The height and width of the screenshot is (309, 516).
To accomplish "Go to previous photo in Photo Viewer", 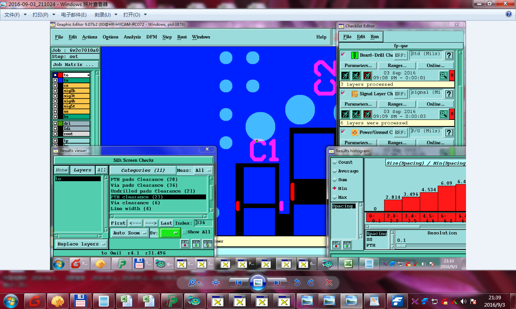I will (239, 282).
